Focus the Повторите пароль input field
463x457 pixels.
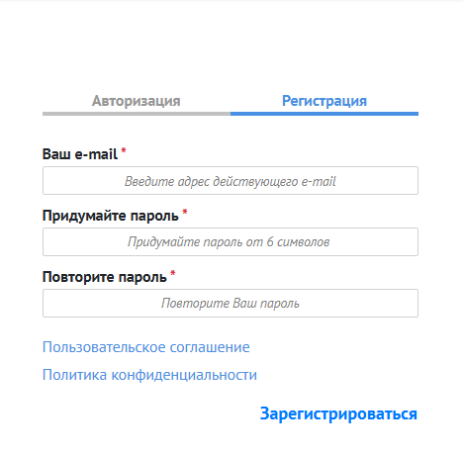(231, 304)
